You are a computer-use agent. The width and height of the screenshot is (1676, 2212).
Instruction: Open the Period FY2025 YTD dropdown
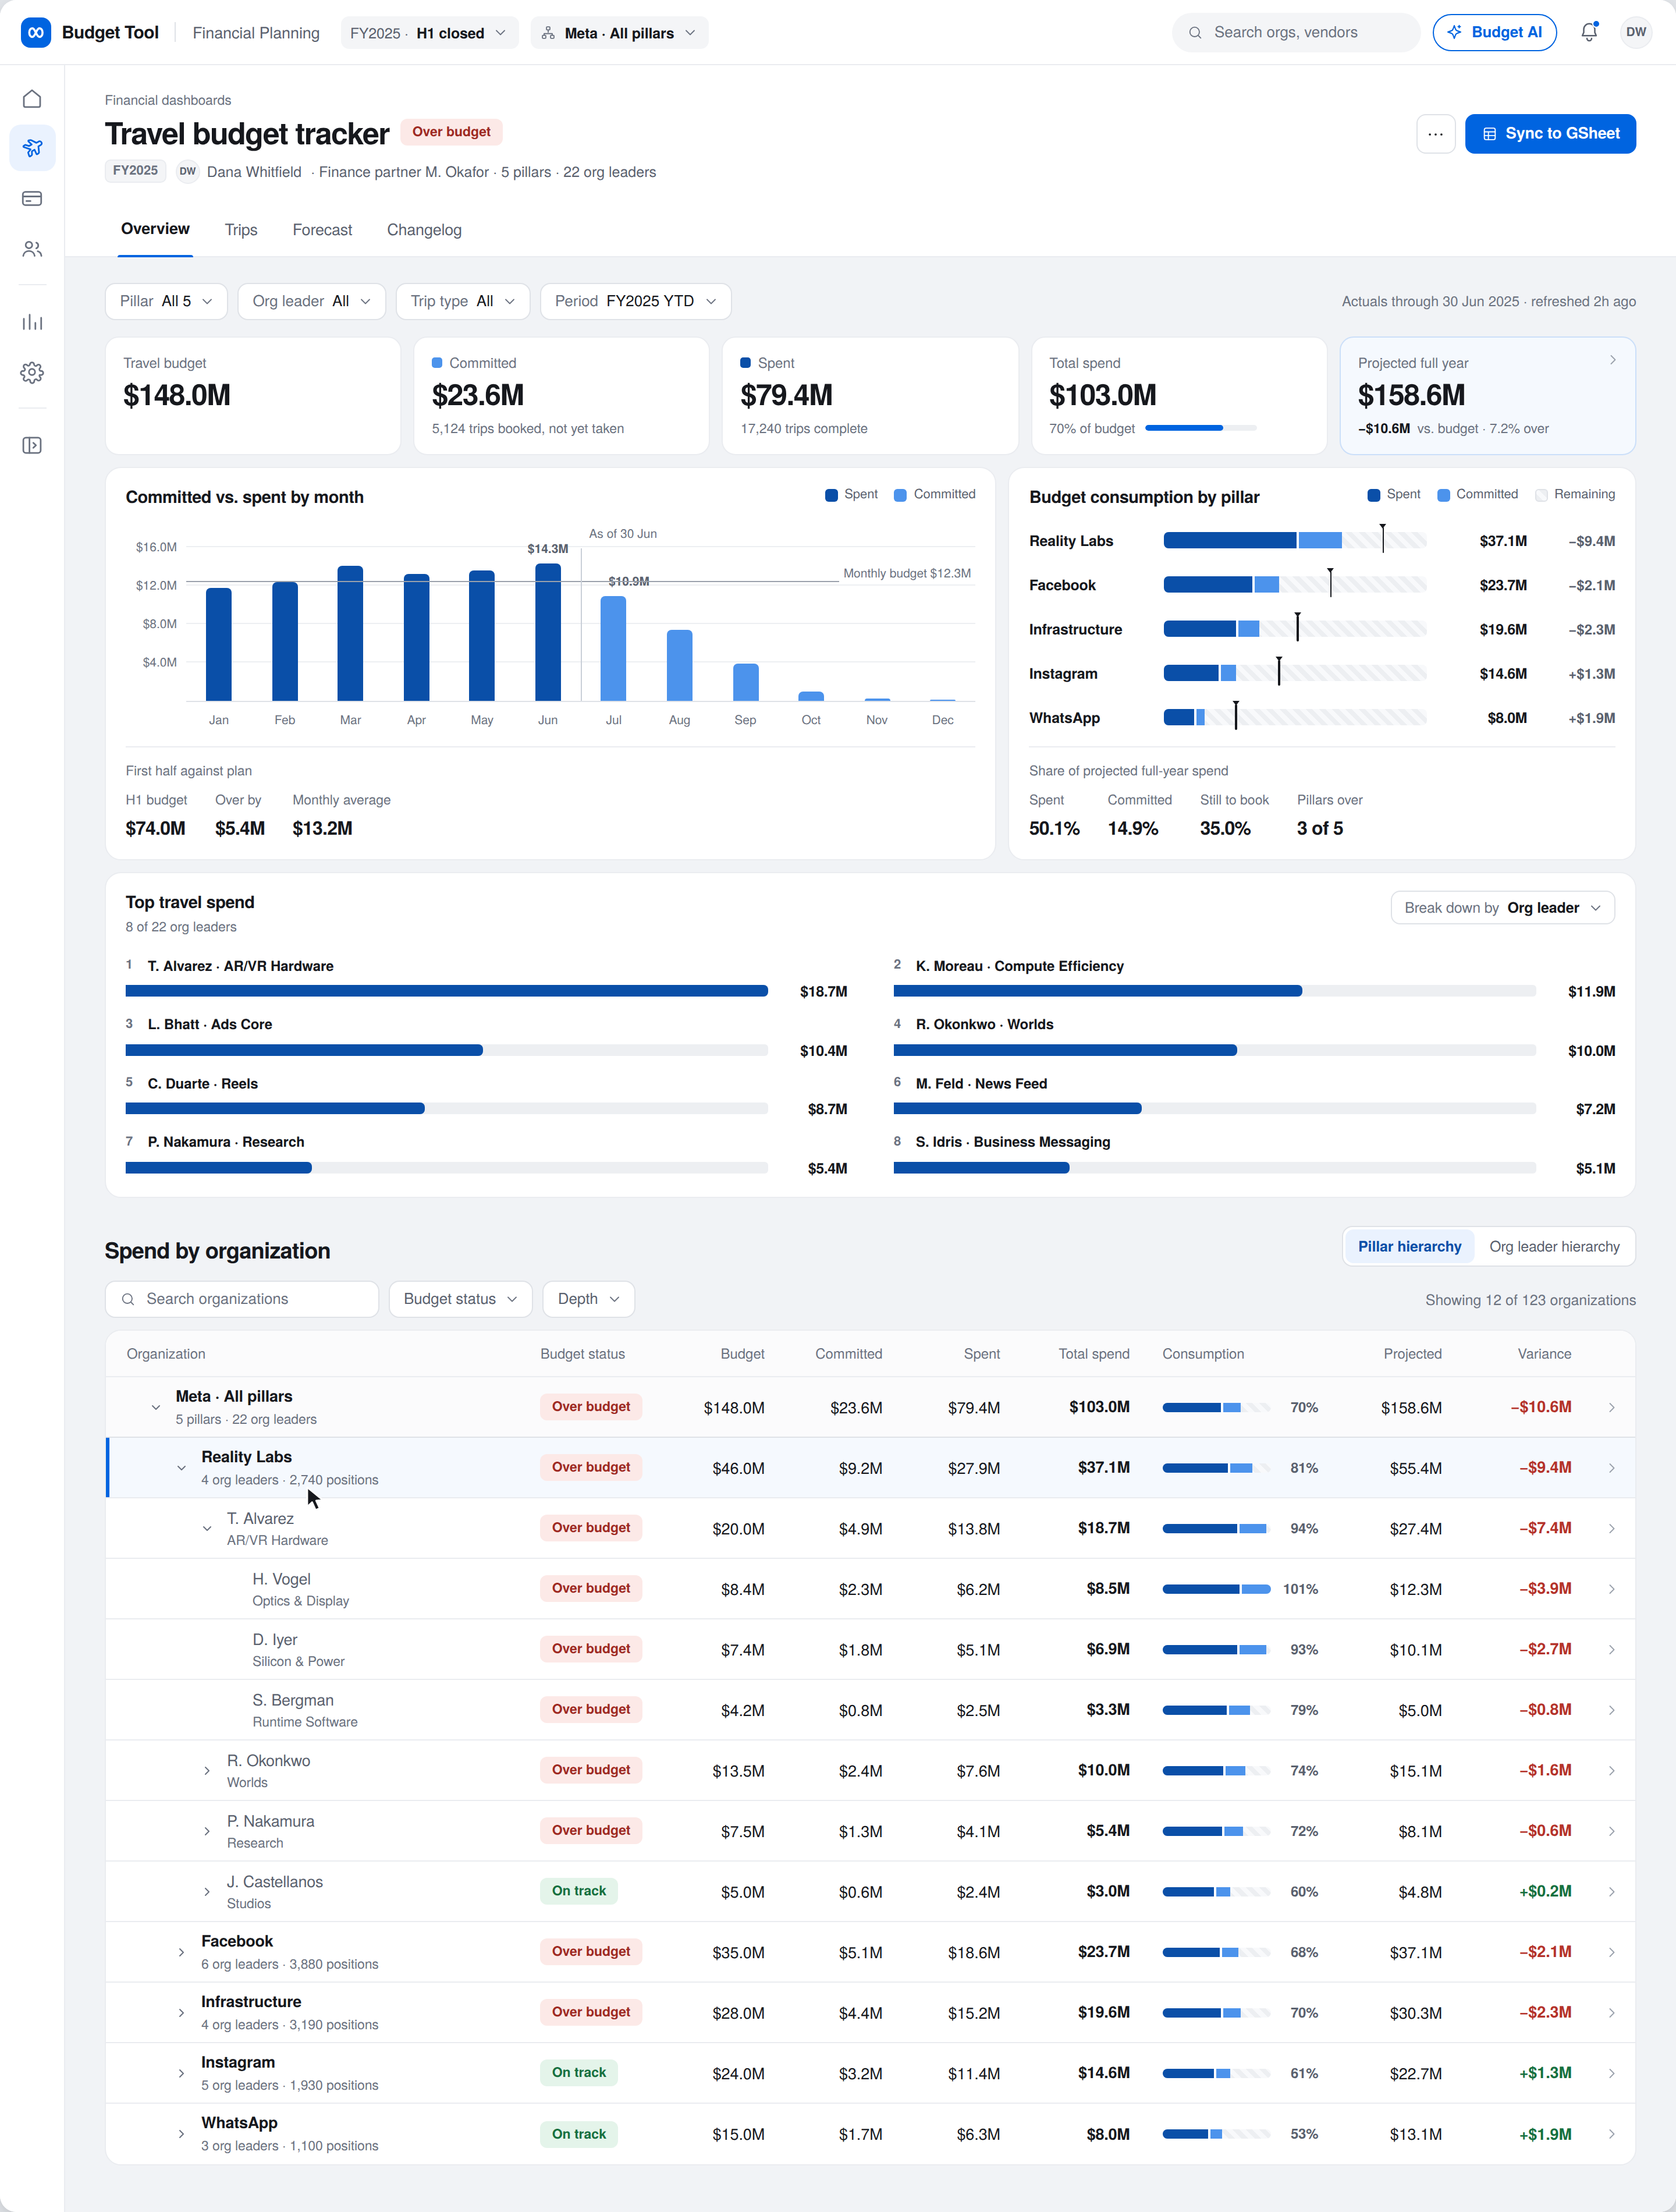pyautogui.click(x=635, y=301)
